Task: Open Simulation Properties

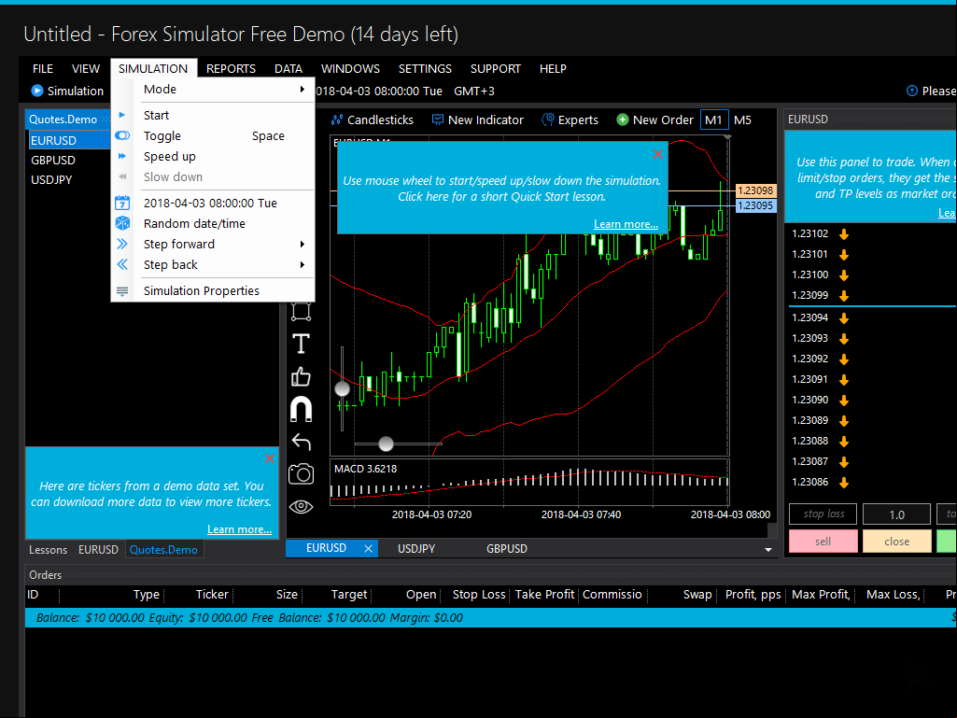Action: (212, 290)
